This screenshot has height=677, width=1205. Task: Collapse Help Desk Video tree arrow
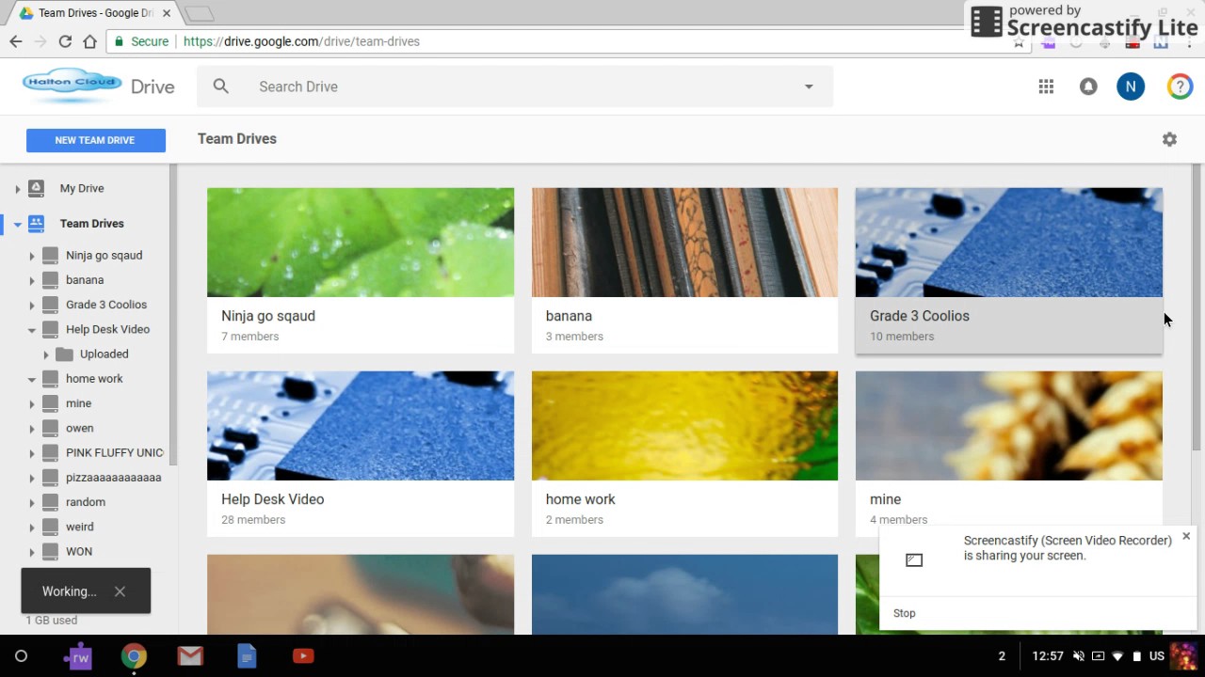tap(31, 330)
